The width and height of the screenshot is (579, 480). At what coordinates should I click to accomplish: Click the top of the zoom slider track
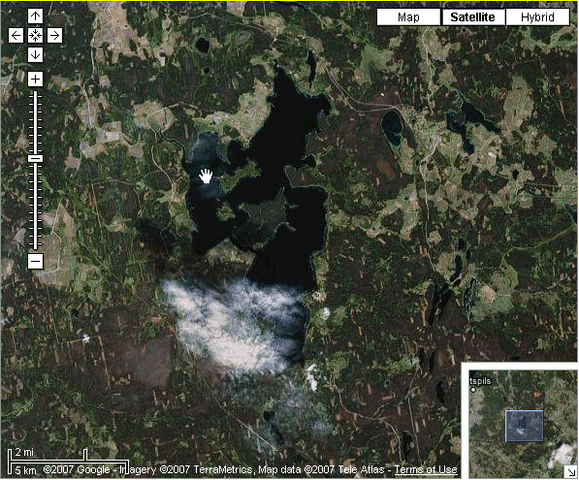(x=36, y=94)
